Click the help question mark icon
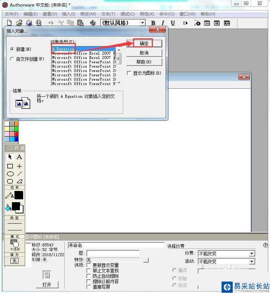 click(265, 245)
